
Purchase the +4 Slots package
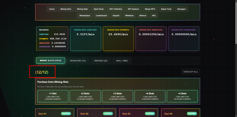(150, 96)
